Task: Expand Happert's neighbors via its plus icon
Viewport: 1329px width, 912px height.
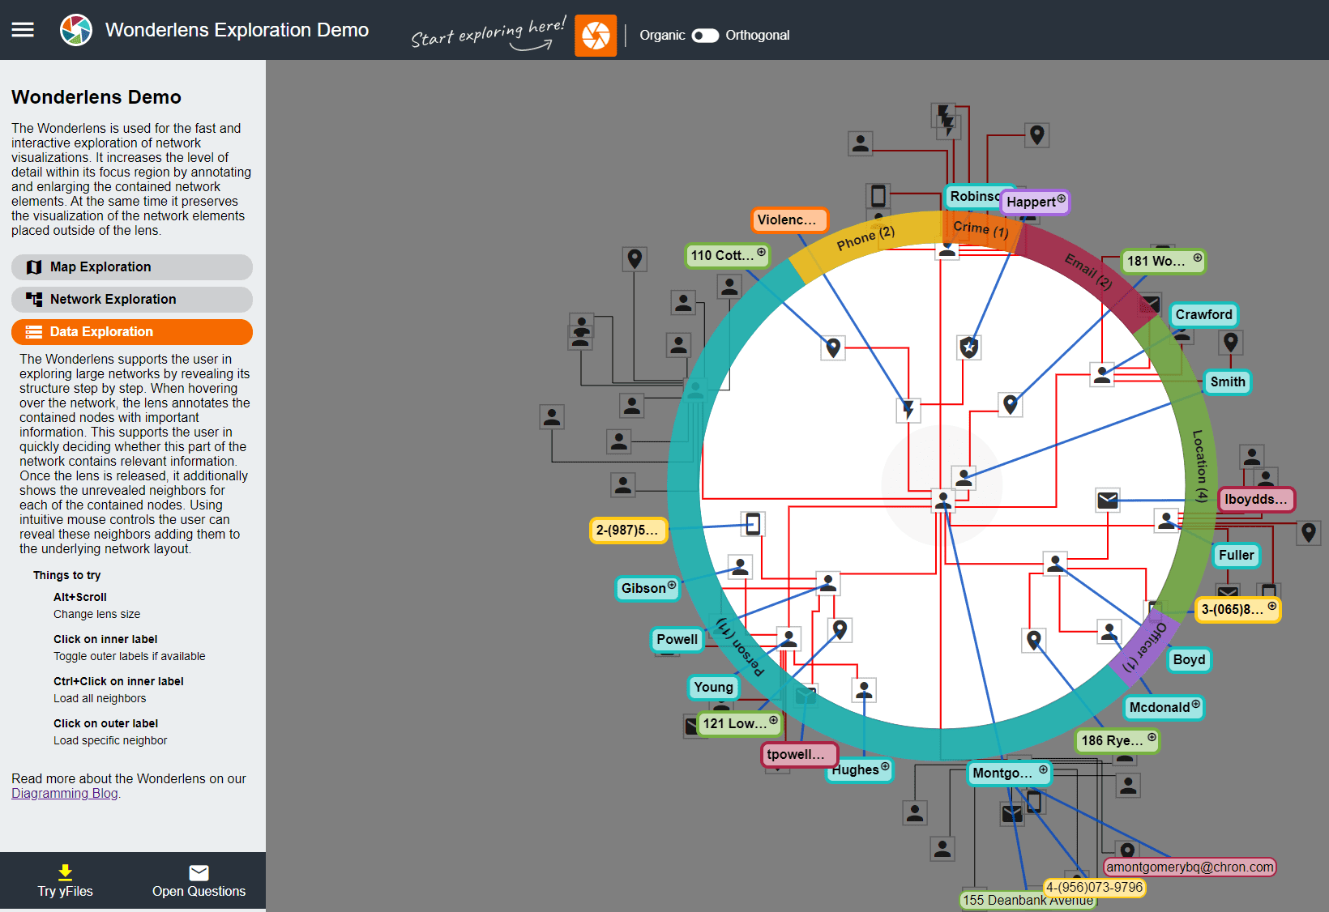Action: click(x=1061, y=199)
